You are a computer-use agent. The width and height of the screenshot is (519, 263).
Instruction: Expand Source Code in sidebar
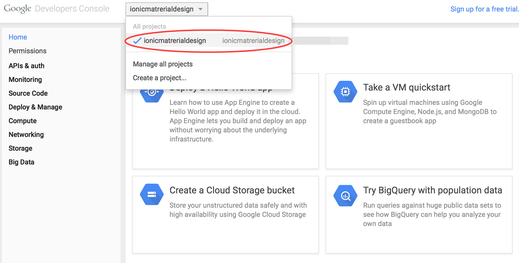pos(28,93)
